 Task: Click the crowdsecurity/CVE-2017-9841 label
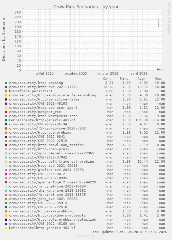[x=37, y=137]
